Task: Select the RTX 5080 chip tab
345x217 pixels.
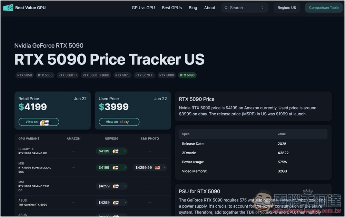Action: [x=167, y=75]
